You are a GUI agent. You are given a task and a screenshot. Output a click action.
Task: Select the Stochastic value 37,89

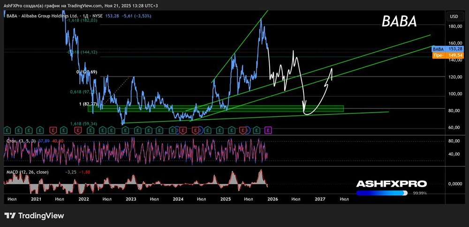(x=44, y=141)
